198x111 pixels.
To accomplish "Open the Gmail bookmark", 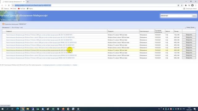I will (x=13, y=9).
